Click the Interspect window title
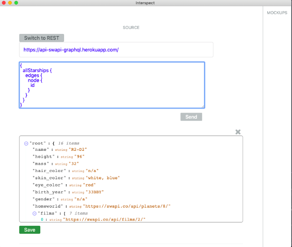The width and height of the screenshot is (292, 247). pyautogui.click(x=145, y=3)
